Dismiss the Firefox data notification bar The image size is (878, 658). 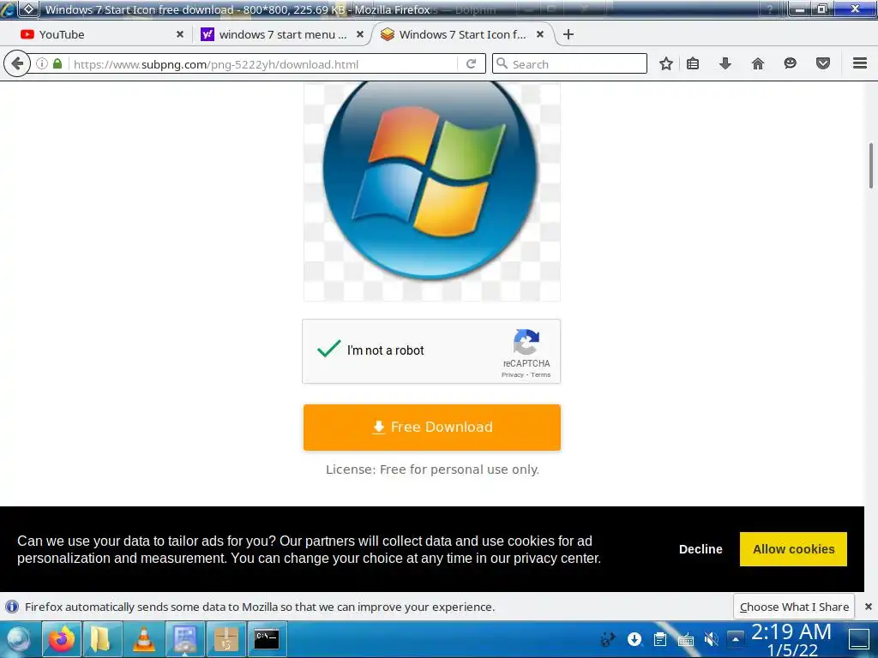pyautogui.click(x=868, y=607)
